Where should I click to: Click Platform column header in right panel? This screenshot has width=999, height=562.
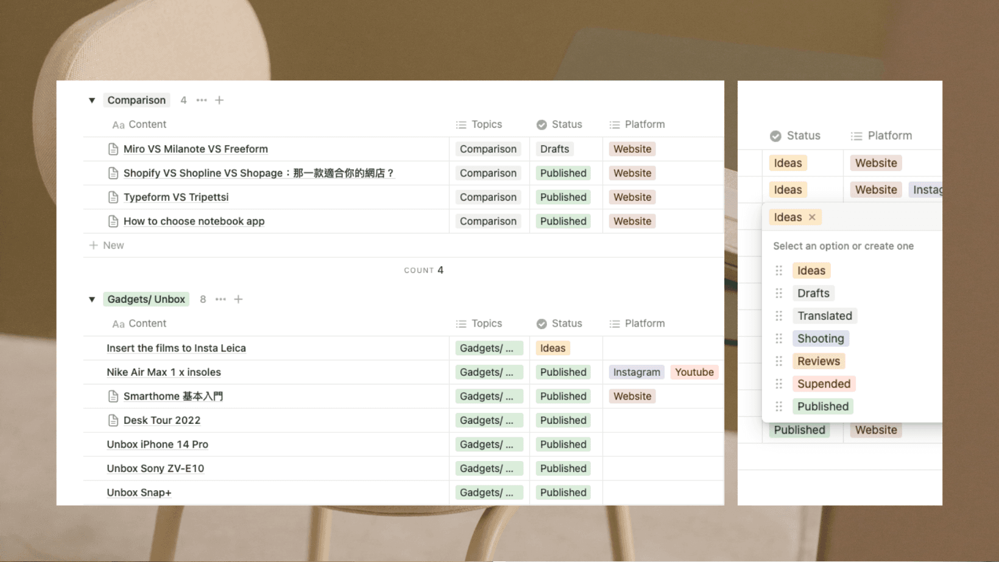tap(881, 136)
